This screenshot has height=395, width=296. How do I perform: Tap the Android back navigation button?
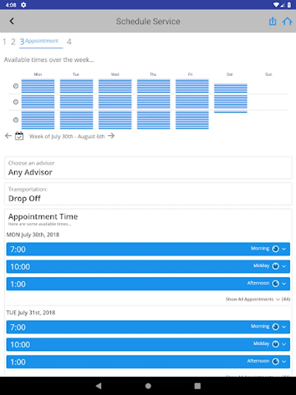(x=98, y=386)
